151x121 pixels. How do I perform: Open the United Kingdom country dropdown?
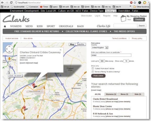point(100,48)
